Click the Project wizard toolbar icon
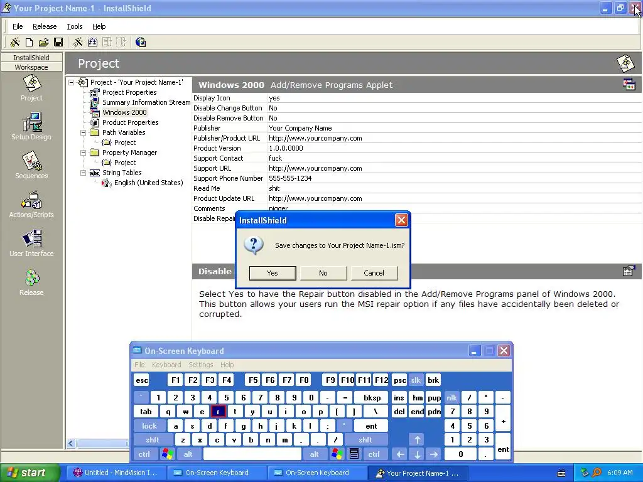Image resolution: width=643 pixels, height=482 pixels. tap(15, 42)
